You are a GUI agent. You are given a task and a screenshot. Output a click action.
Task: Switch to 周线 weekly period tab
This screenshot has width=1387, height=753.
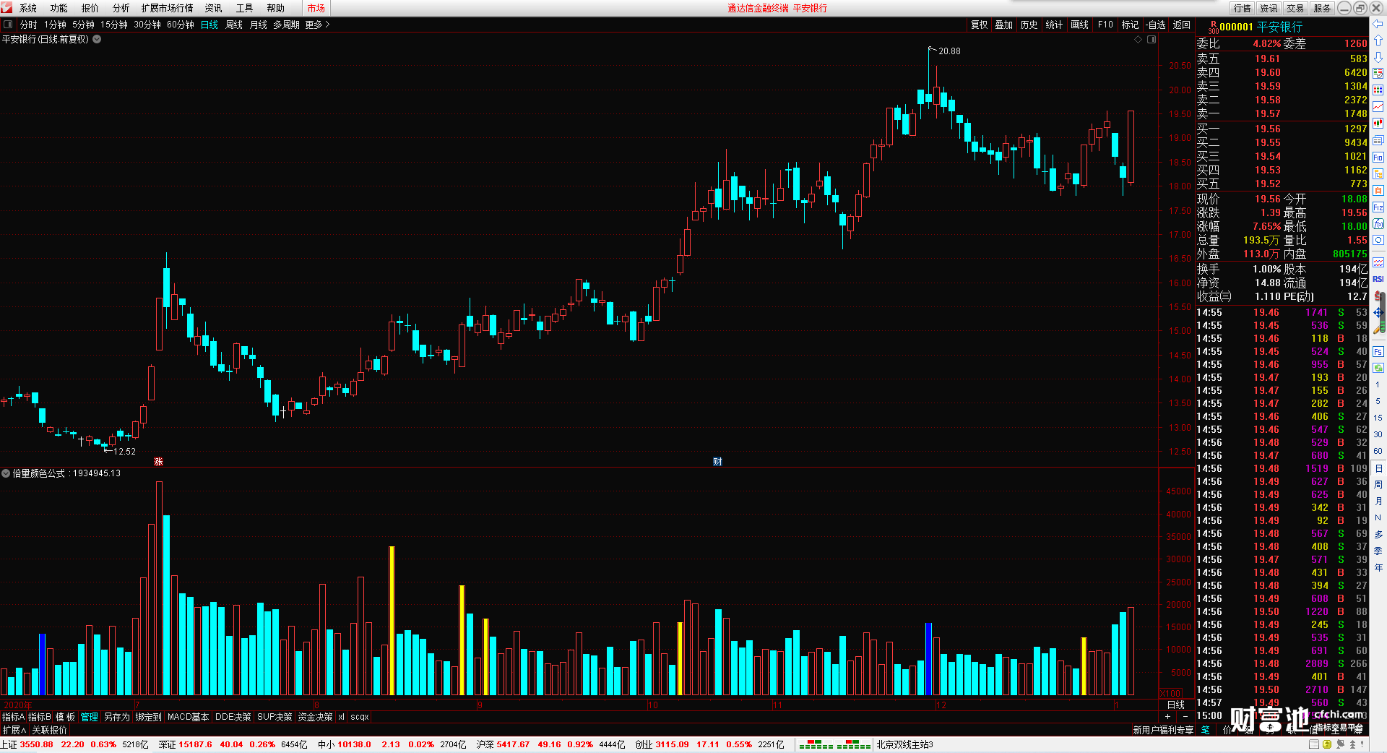(234, 25)
